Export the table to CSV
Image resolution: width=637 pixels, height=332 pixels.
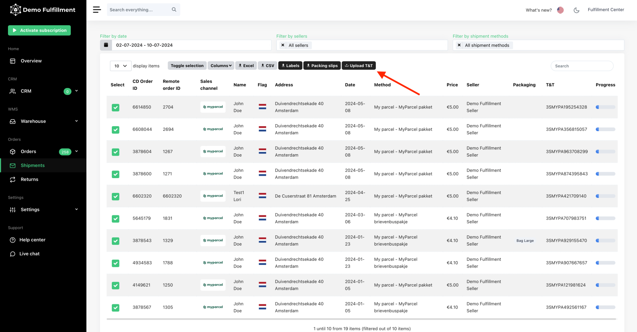pyautogui.click(x=268, y=66)
